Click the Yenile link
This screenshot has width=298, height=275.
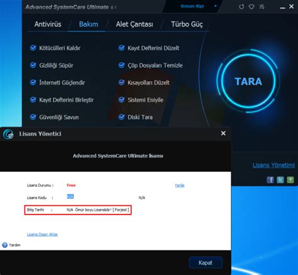click(x=180, y=185)
